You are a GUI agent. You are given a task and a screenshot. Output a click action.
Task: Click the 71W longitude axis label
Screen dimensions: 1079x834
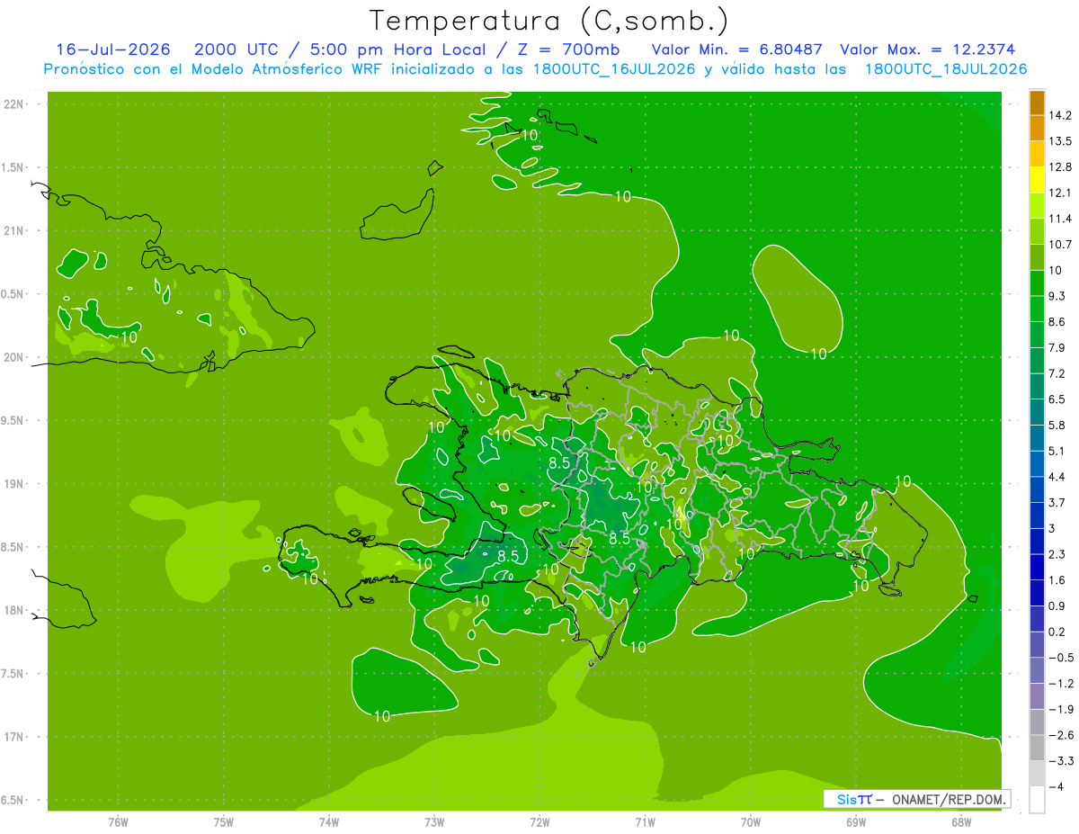[x=645, y=821]
